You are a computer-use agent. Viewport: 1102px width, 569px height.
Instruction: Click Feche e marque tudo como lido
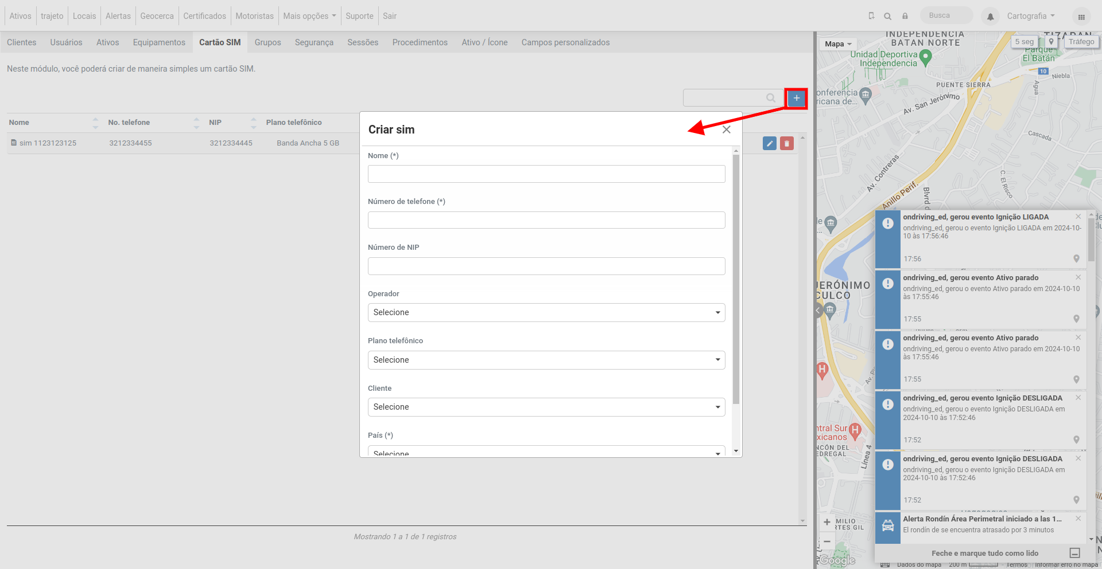[x=985, y=554]
